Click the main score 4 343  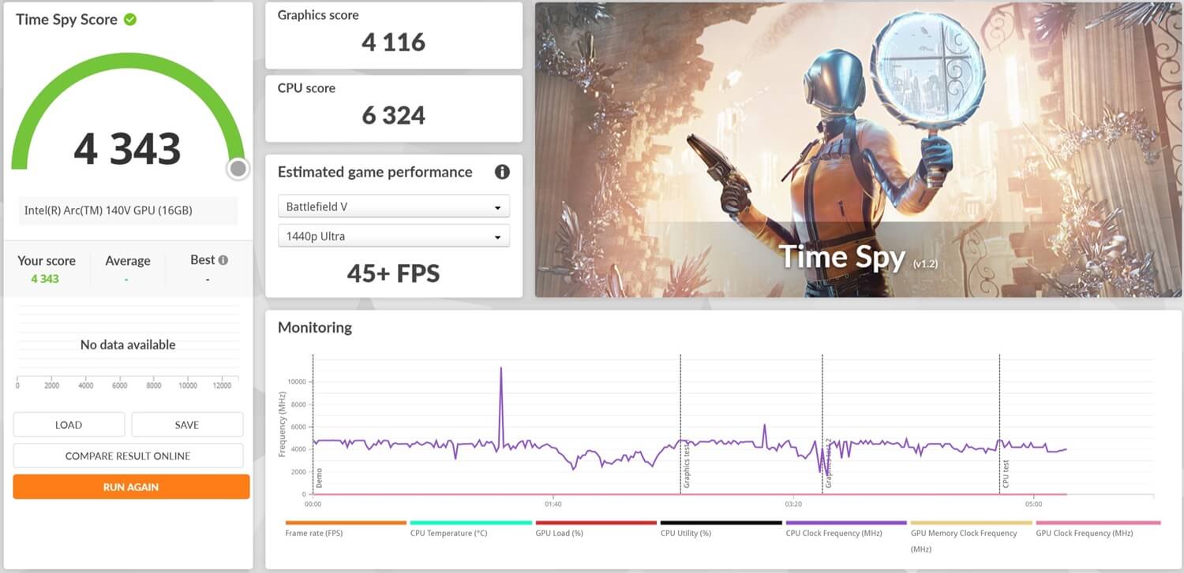click(128, 148)
